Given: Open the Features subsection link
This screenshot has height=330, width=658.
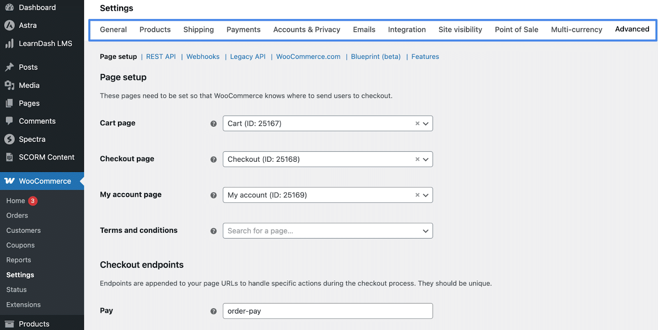Looking at the screenshot, I should click(x=425, y=57).
